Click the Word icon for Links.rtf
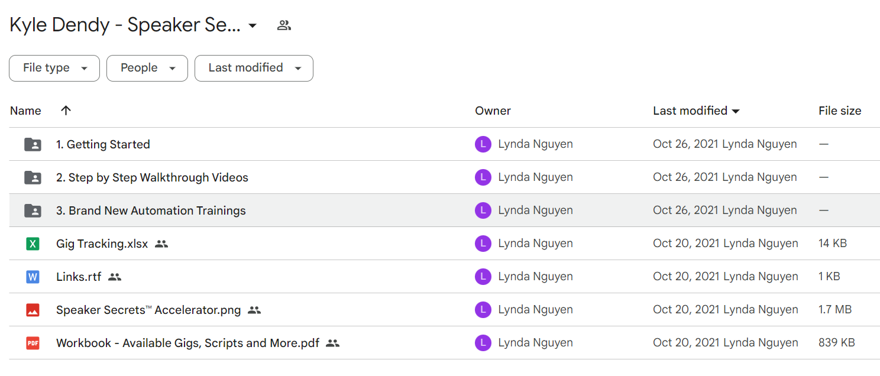Screen dimensions: 880x376 click(x=33, y=277)
